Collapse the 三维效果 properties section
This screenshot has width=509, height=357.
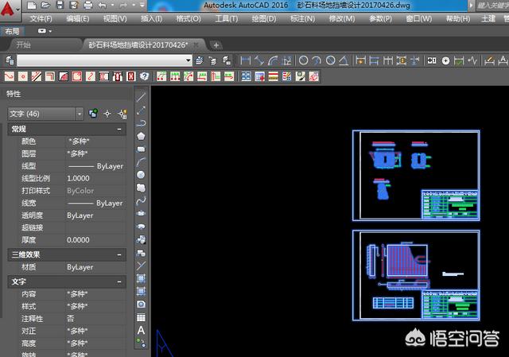tap(119, 254)
